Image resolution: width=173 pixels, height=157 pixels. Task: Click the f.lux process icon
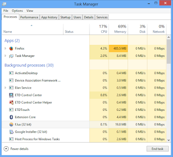(x=11, y=124)
